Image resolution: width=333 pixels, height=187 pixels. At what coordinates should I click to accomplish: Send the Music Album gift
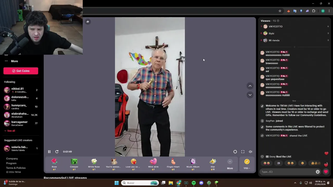click(193, 164)
